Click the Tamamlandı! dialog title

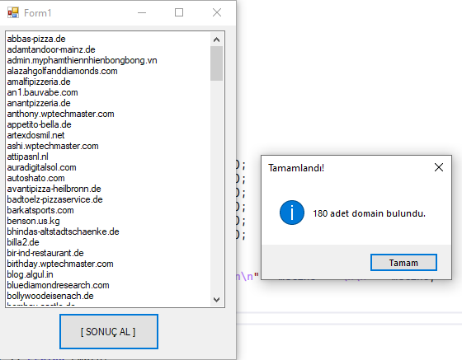click(296, 168)
